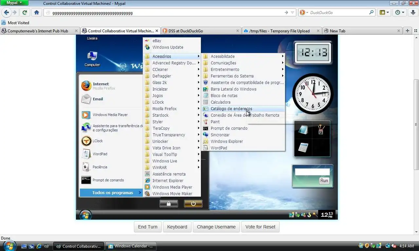The width and height of the screenshot is (419, 251).
Task: Click Todos os programas in Start menu
Action: pos(111,192)
